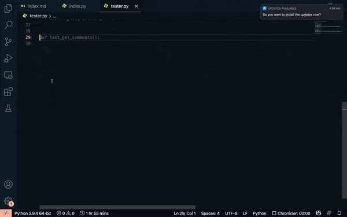
Task: Open the 1 hr 55 mins time tracker
Action: click(94, 213)
